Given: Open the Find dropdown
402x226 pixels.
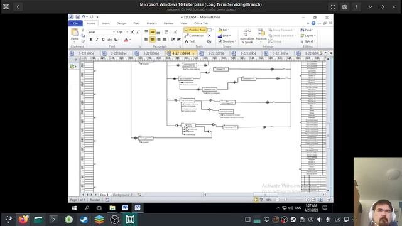Looking at the screenshot, I should (307, 30).
